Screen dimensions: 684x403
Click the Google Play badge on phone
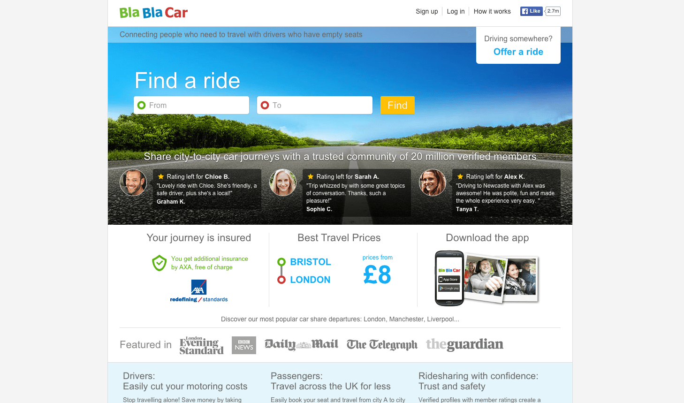(449, 288)
